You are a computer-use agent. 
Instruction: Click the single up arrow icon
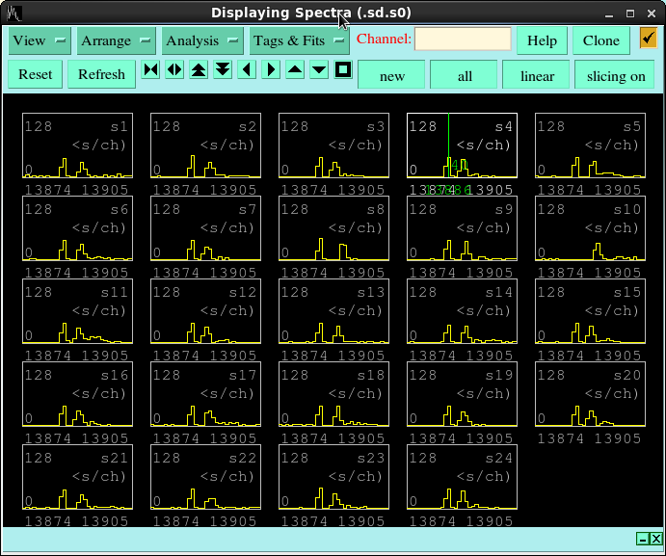[x=295, y=69]
